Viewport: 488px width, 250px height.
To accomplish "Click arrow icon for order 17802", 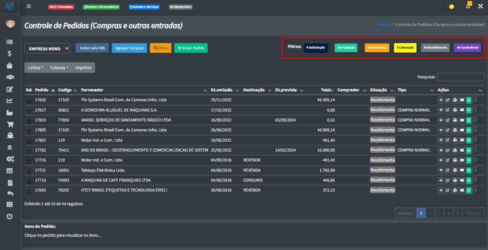I will [440, 140].
